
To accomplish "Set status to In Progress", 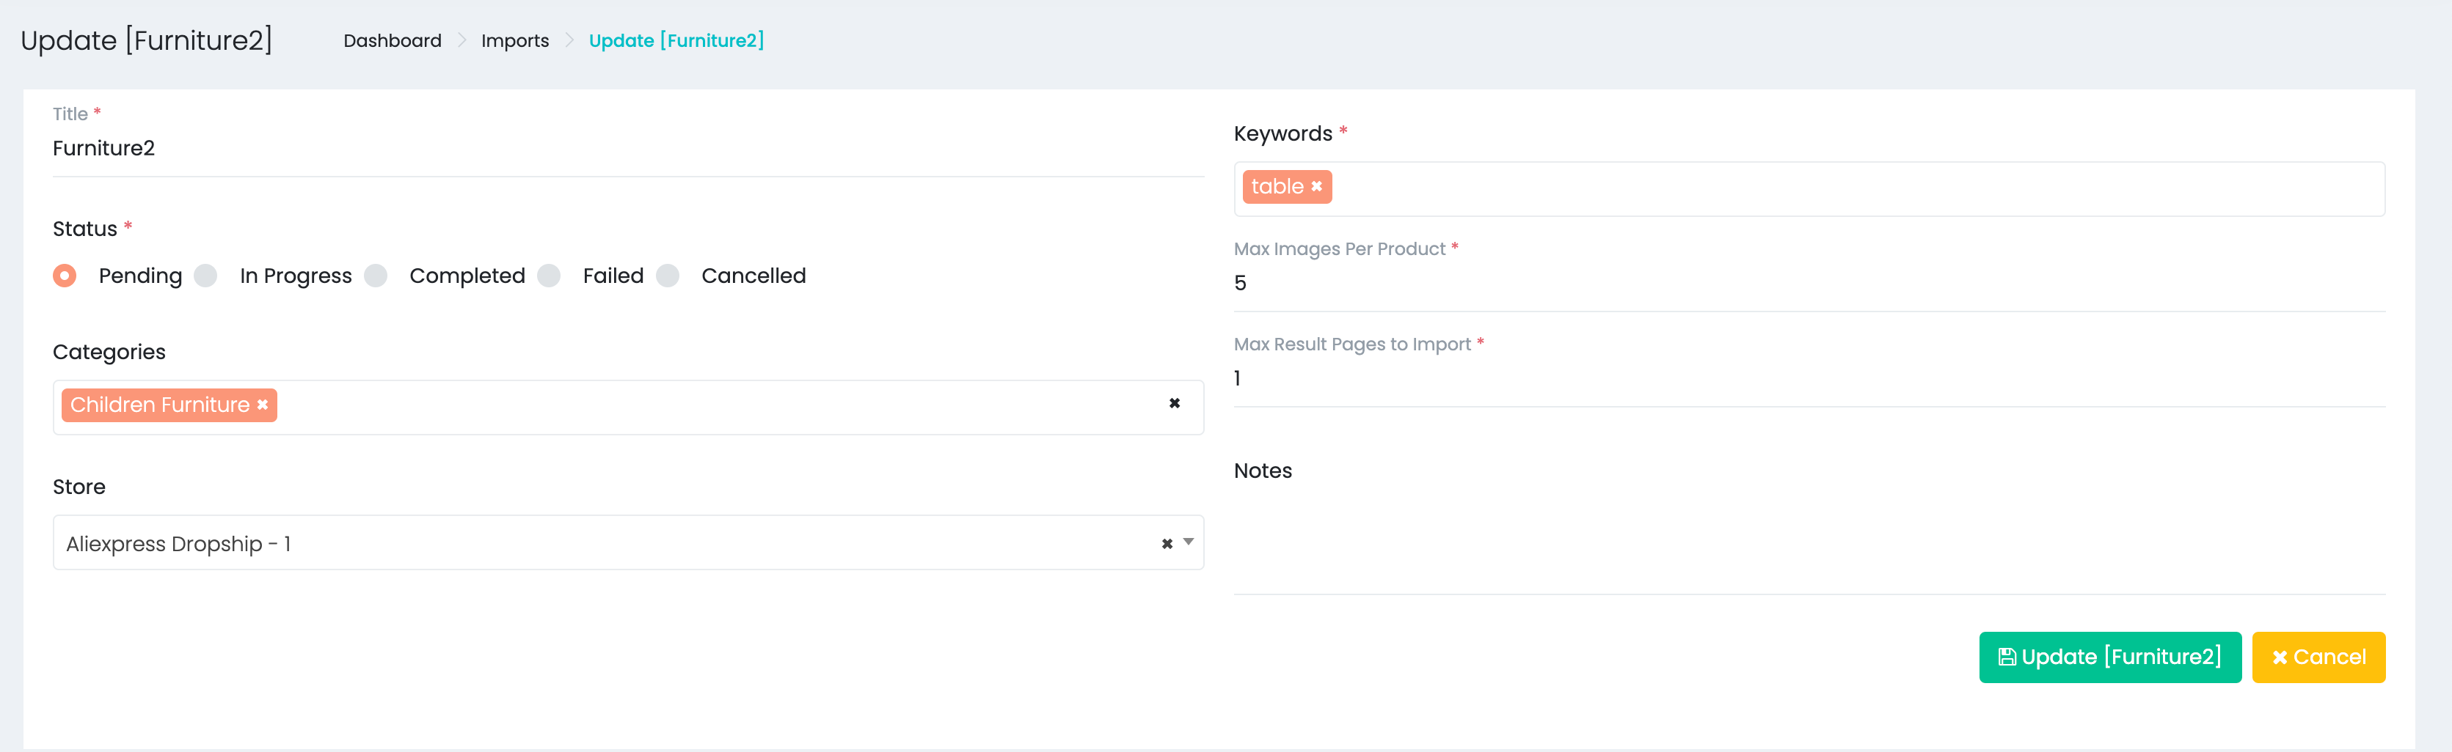I will point(205,276).
